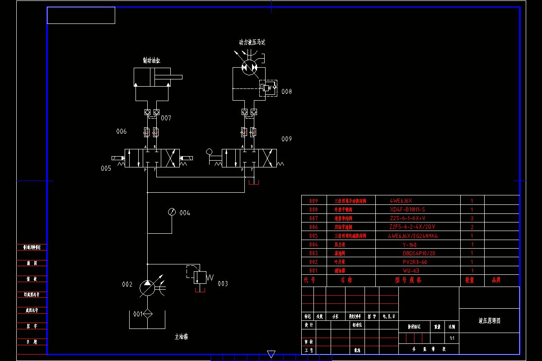Click the red tank symbol below relief valve 003
Viewport: 542px width, 361px height.
[200, 290]
